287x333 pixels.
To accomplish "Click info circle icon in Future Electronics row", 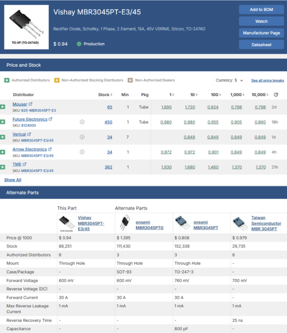I will (x=82, y=122).
